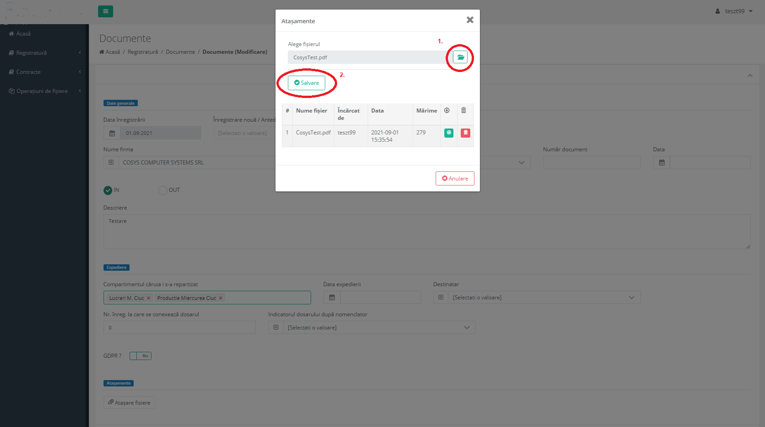Click into the Descriere text area

(x=427, y=232)
